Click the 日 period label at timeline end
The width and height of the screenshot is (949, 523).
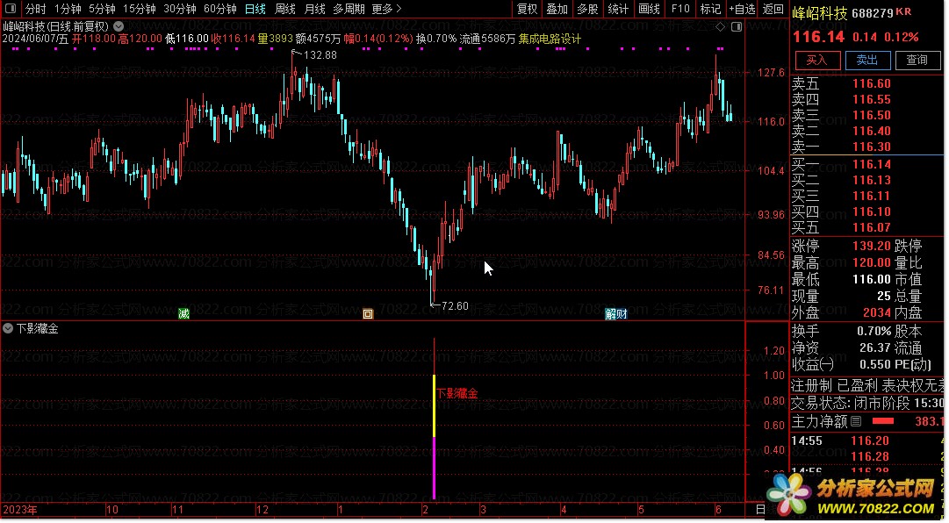point(761,510)
